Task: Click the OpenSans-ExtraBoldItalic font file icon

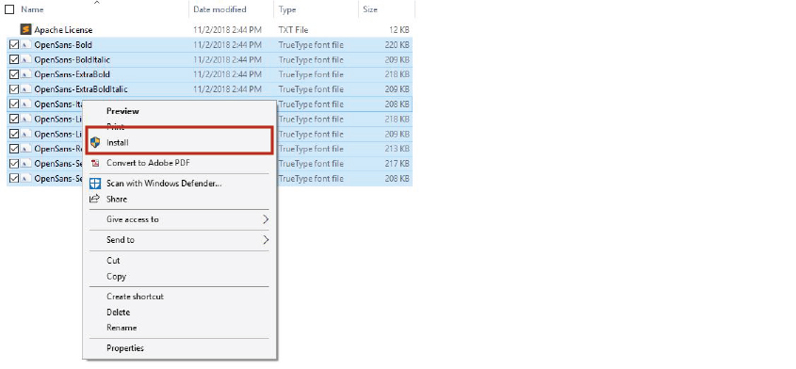Action: click(x=26, y=88)
